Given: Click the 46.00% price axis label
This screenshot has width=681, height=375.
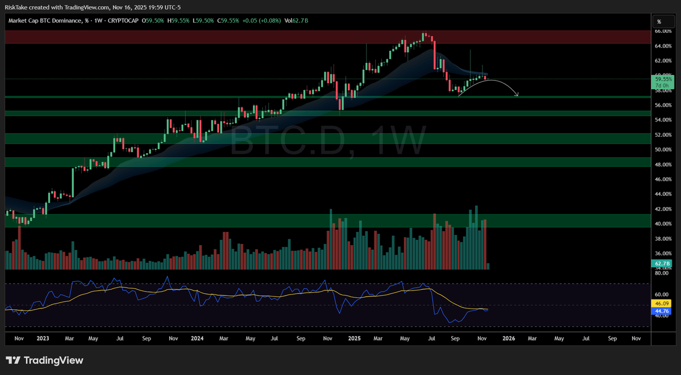Looking at the screenshot, I should click(663, 179).
